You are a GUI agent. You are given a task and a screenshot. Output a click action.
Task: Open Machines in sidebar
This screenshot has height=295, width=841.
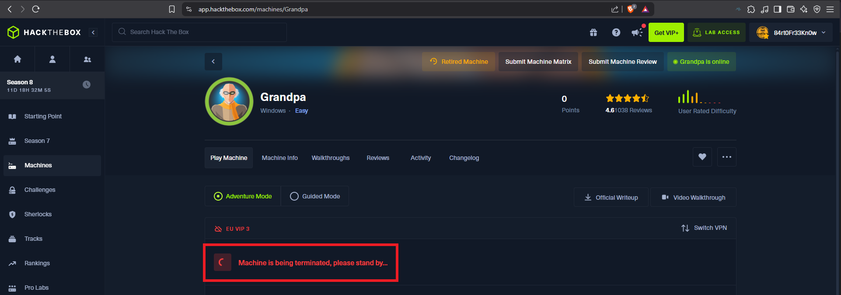click(x=52, y=165)
